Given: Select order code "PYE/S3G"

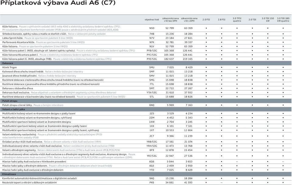Looking at the screenshot, I should [152, 59].
